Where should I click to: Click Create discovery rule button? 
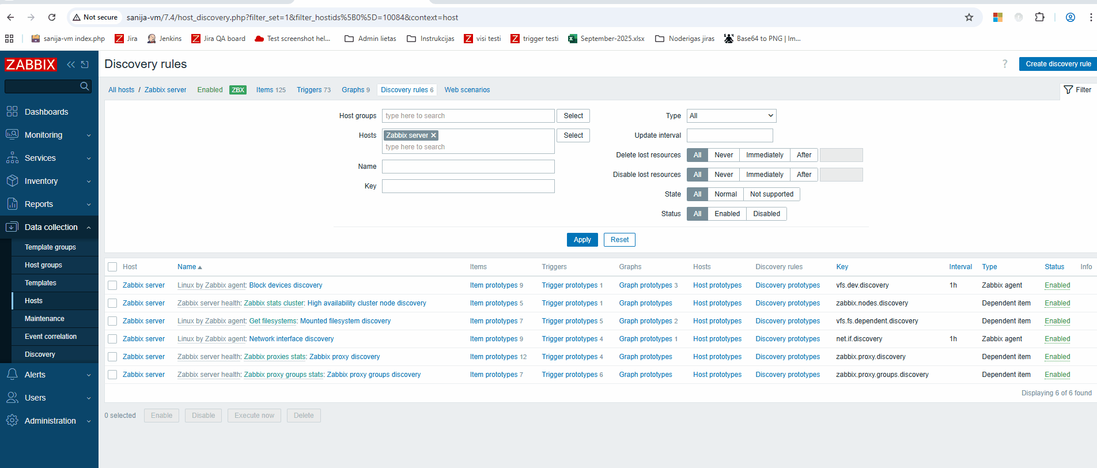(1058, 64)
